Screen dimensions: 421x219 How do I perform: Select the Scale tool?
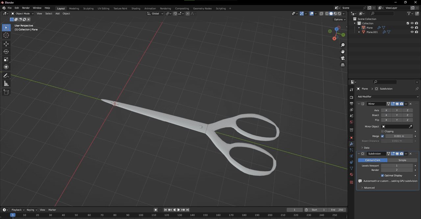pyautogui.click(x=6, y=59)
